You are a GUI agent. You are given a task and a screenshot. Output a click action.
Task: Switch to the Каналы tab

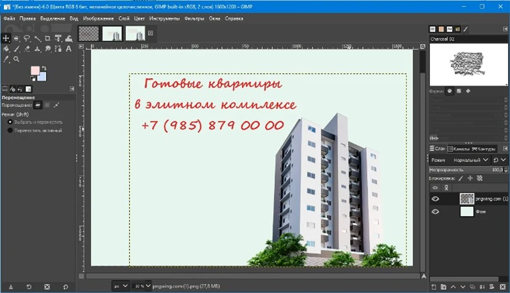(x=458, y=149)
